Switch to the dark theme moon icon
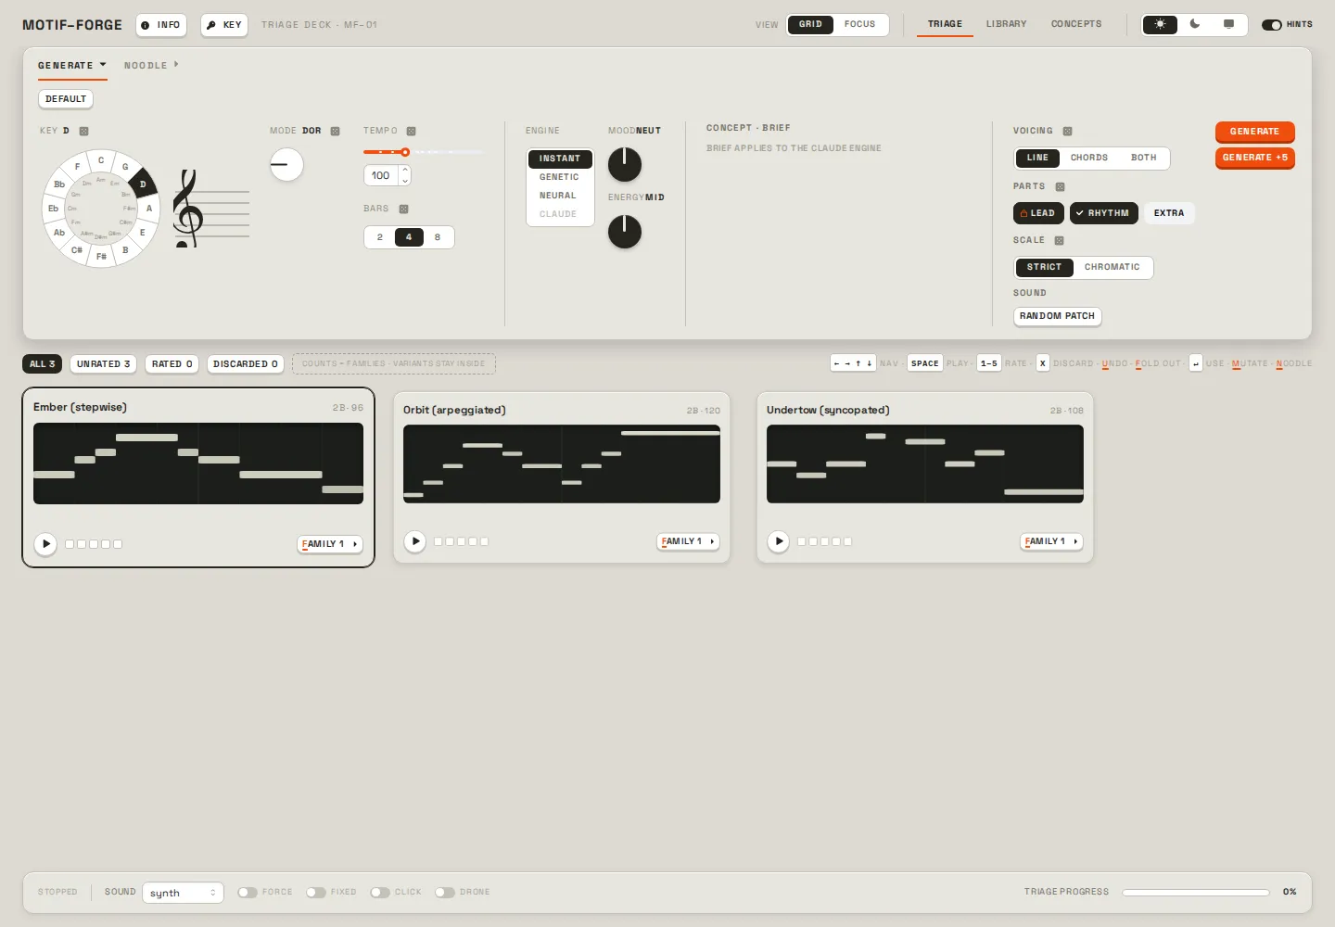This screenshot has width=1335, height=927. tap(1195, 24)
